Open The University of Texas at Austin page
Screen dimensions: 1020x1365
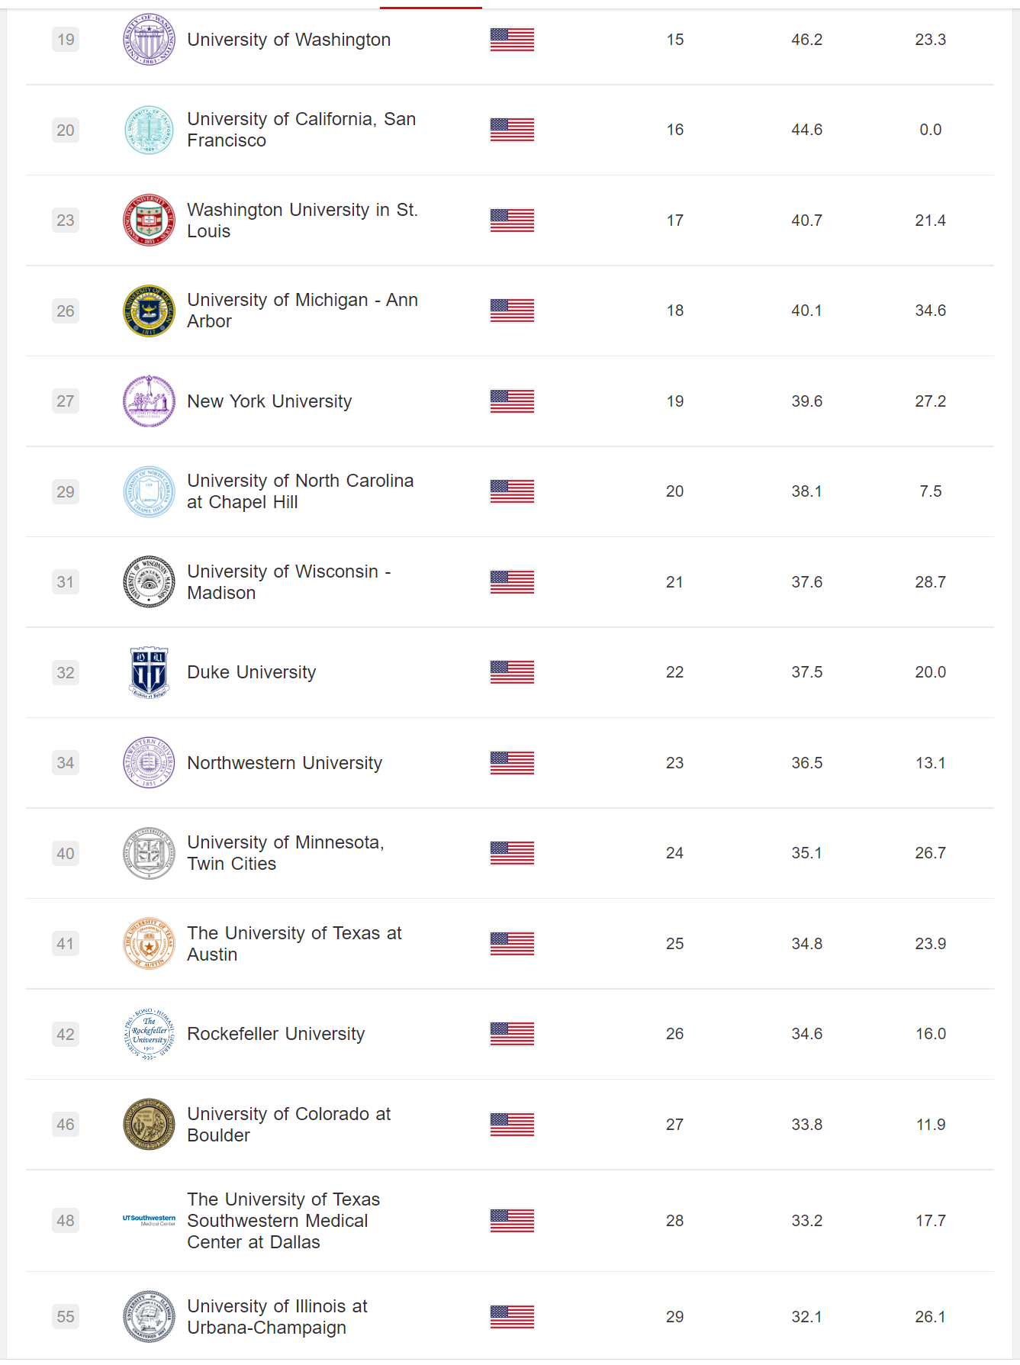pos(294,944)
